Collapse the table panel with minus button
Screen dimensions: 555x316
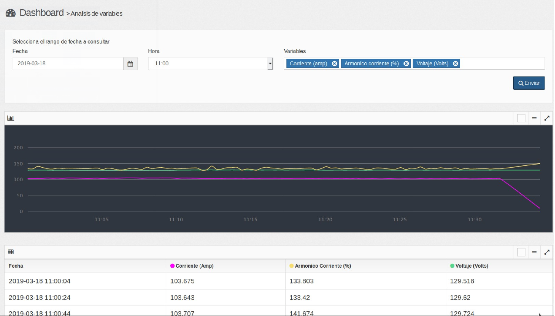coord(534,252)
